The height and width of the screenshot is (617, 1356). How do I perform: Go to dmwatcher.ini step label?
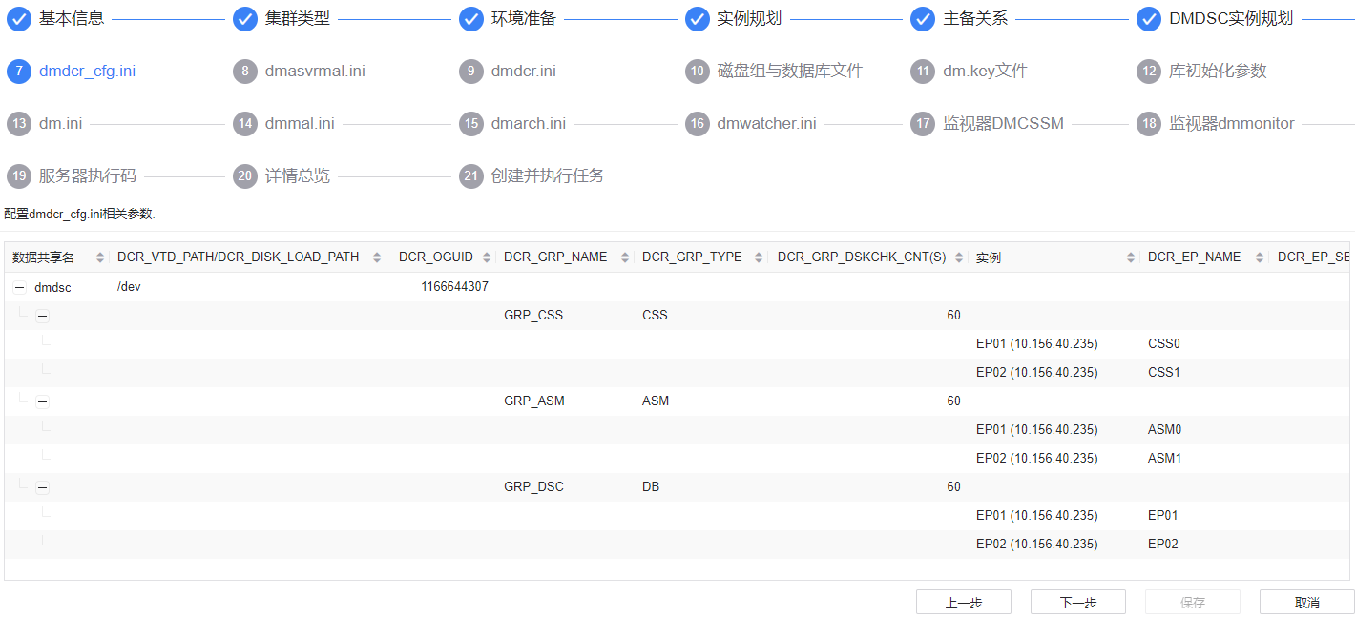point(768,124)
